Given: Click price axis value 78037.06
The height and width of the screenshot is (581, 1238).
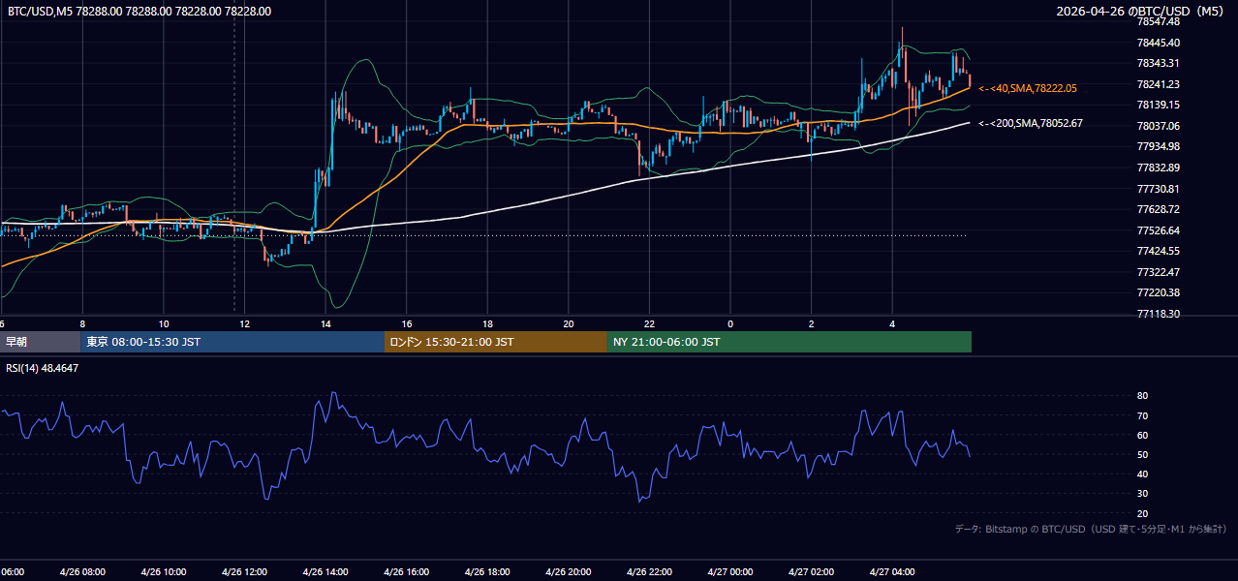Looking at the screenshot, I should coord(1158,126).
